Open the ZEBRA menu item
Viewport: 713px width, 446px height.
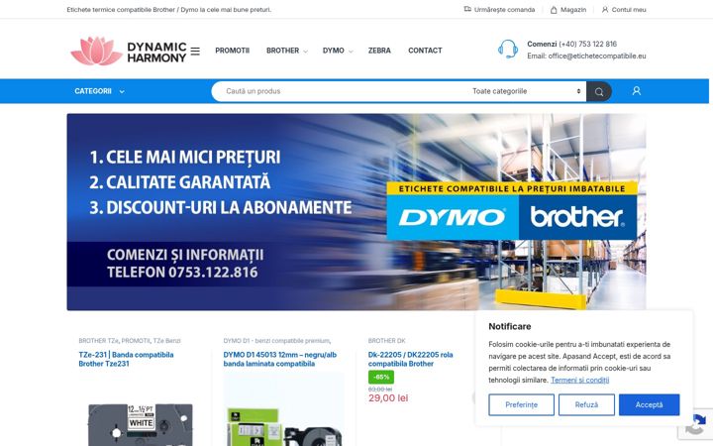[379, 51]
